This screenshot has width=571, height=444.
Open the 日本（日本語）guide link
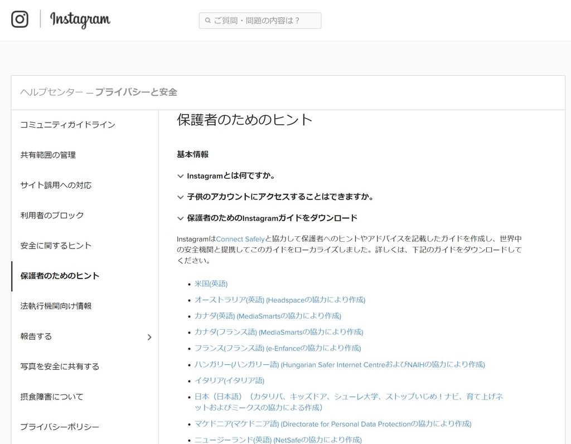tap(251, 396)
